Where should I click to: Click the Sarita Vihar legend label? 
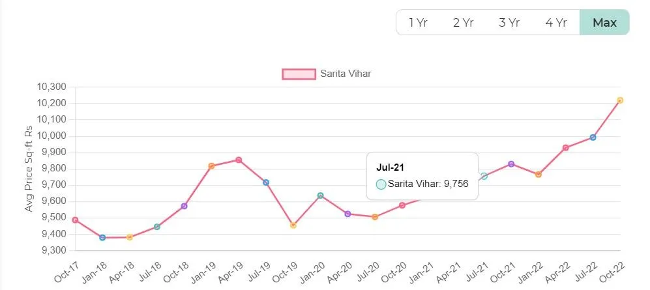click(346, 74)
